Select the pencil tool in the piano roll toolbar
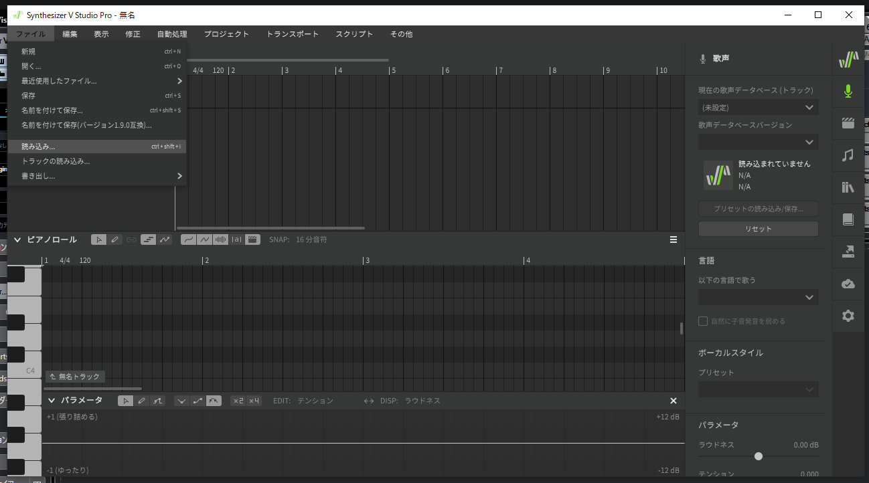 pos(114,239)
